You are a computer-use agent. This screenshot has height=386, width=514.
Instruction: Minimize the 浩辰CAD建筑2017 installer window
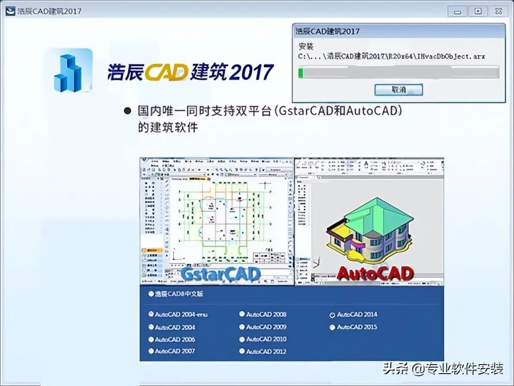[458, 12]
